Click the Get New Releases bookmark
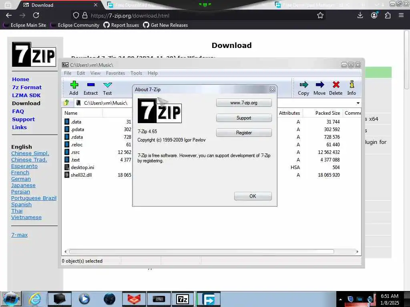This screenshot has height=307, width=410. (165, 25)
